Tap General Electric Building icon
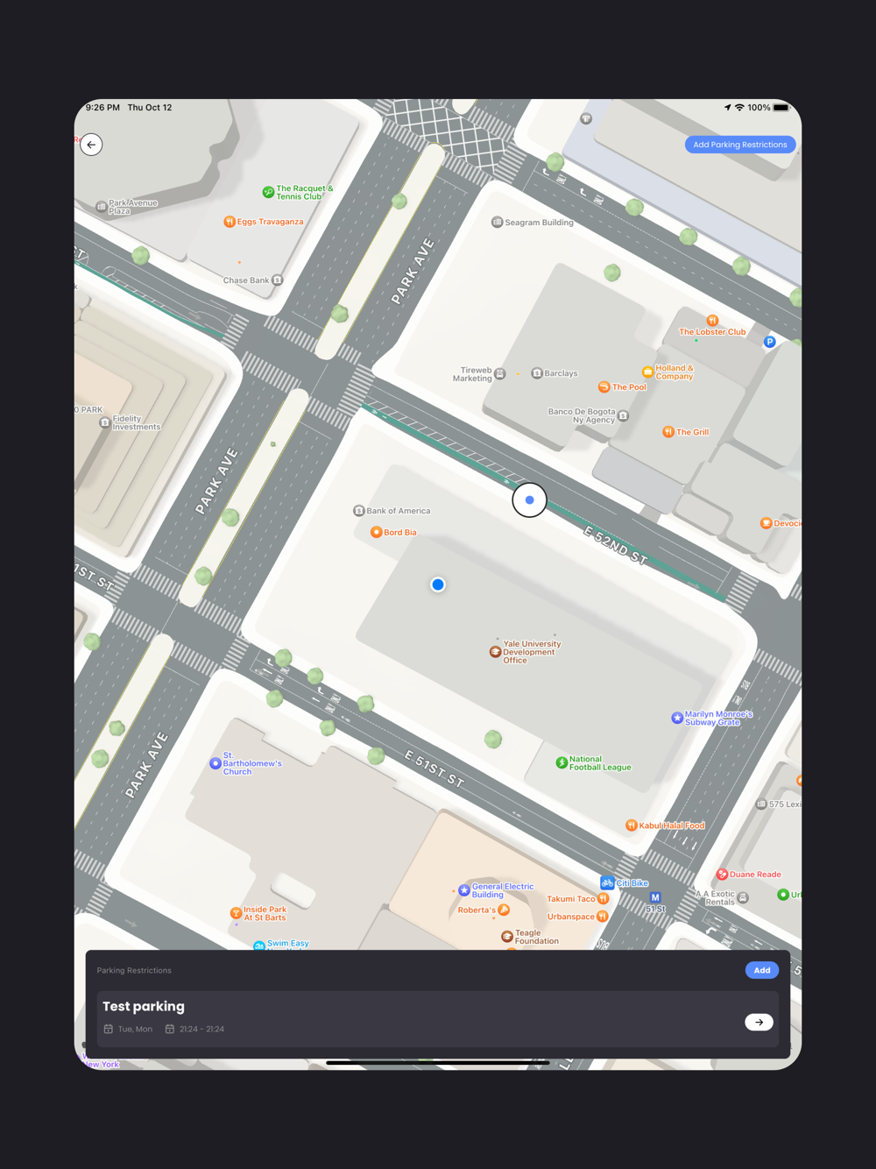The width and height of the screenshot is (876, 1169). (x=464, y=890)
